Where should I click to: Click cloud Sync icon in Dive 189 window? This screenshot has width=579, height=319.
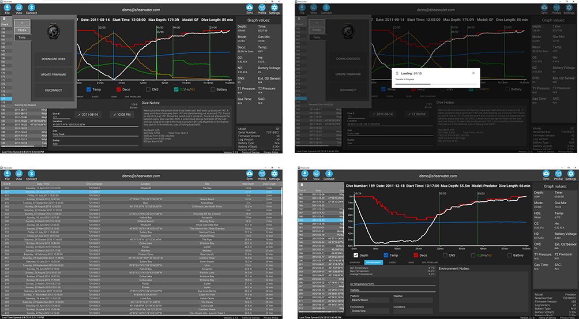tap(547, 174)
